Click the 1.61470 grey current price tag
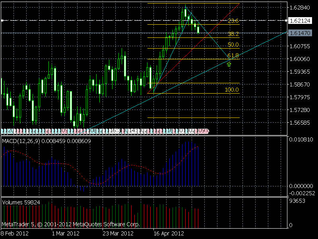Image resolution: width=318 pixels, height=239 pixels. 300,33
